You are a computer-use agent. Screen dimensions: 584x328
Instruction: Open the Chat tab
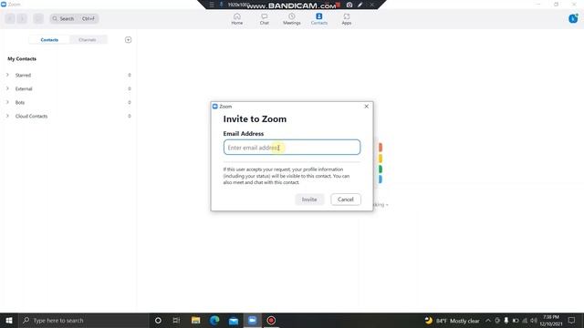[x=264, y=18]
